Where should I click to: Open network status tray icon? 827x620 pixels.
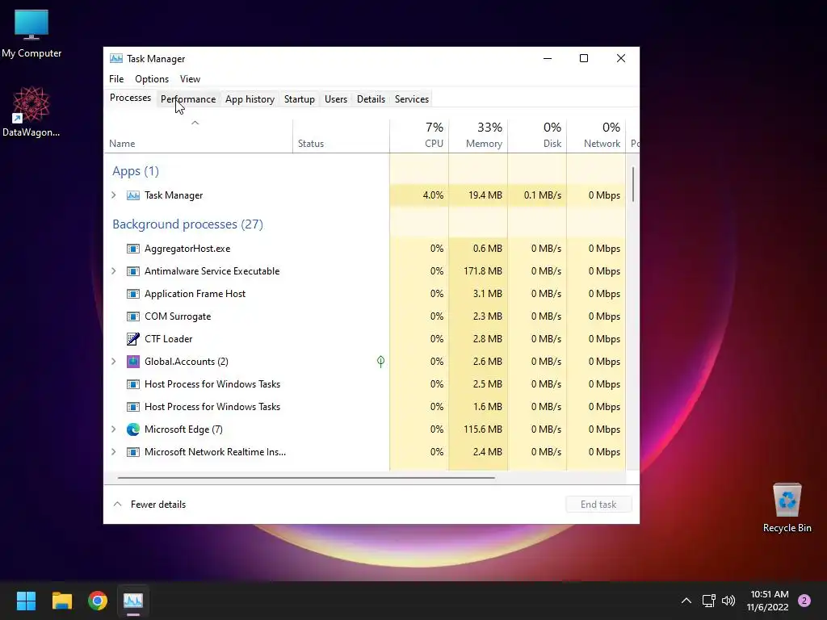(x=708, y=601)
